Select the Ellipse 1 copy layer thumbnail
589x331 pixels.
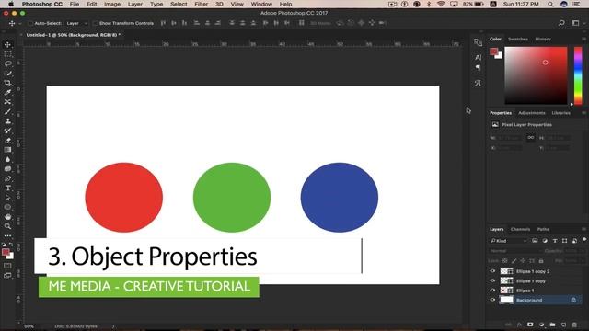click(506, 280)
